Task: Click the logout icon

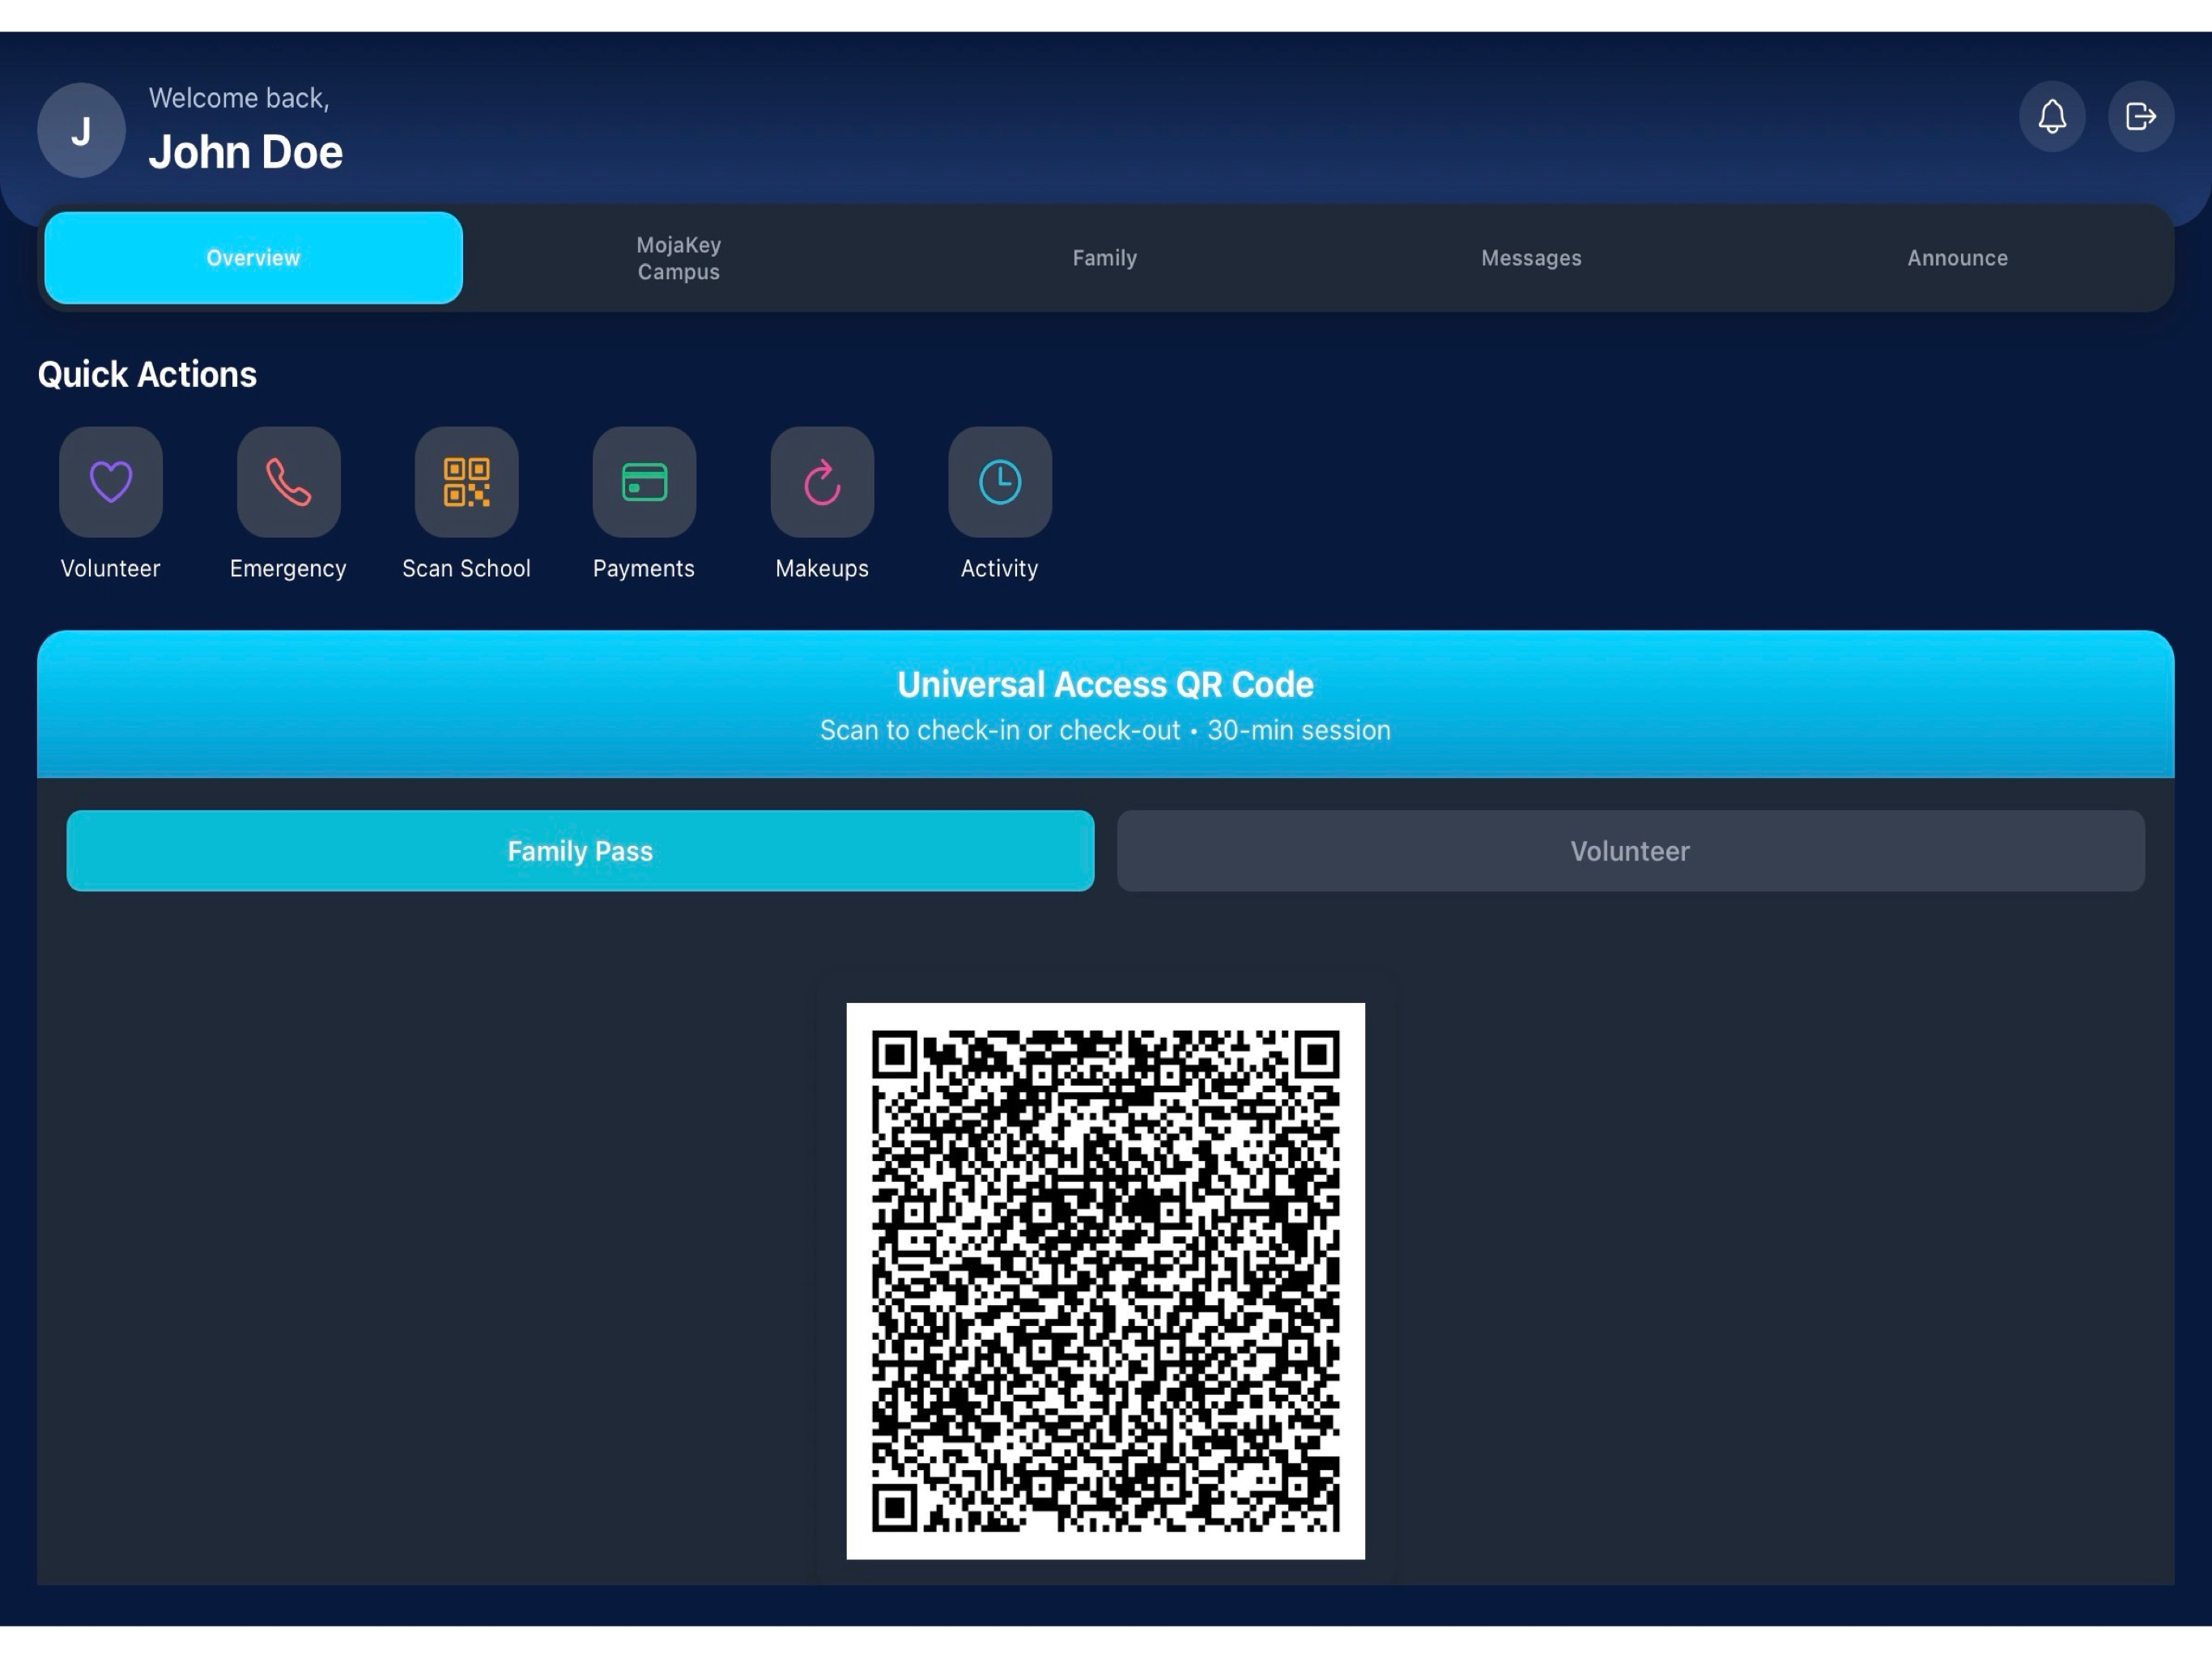Action: [2140, 117]
